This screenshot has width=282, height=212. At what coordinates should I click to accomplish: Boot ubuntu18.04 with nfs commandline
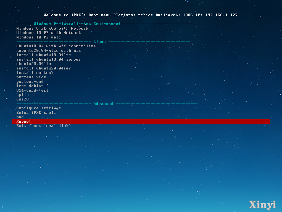(56, 46)
